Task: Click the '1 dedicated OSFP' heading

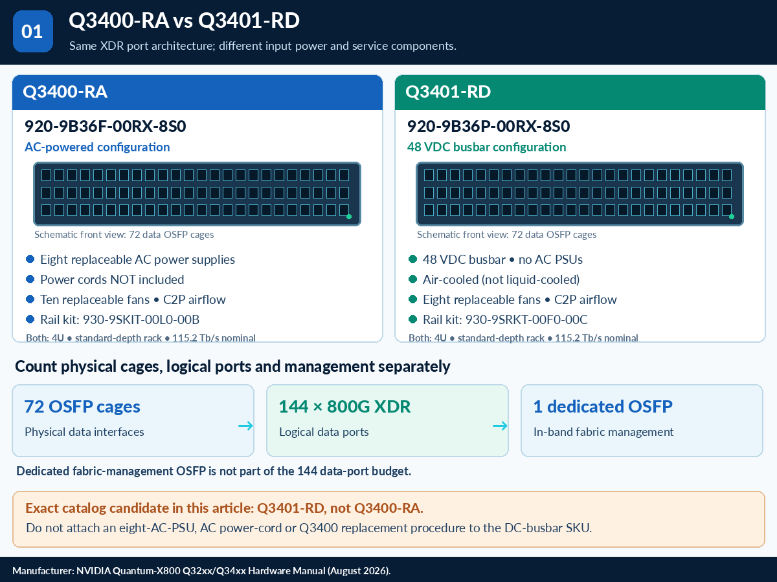Action: click(603, 406)
